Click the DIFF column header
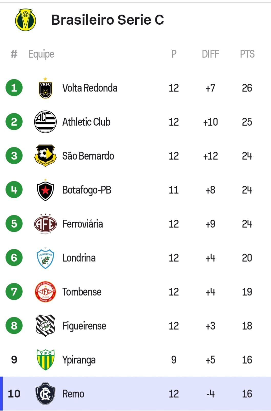This screenshot has width=271, height=411. [210, 54]
